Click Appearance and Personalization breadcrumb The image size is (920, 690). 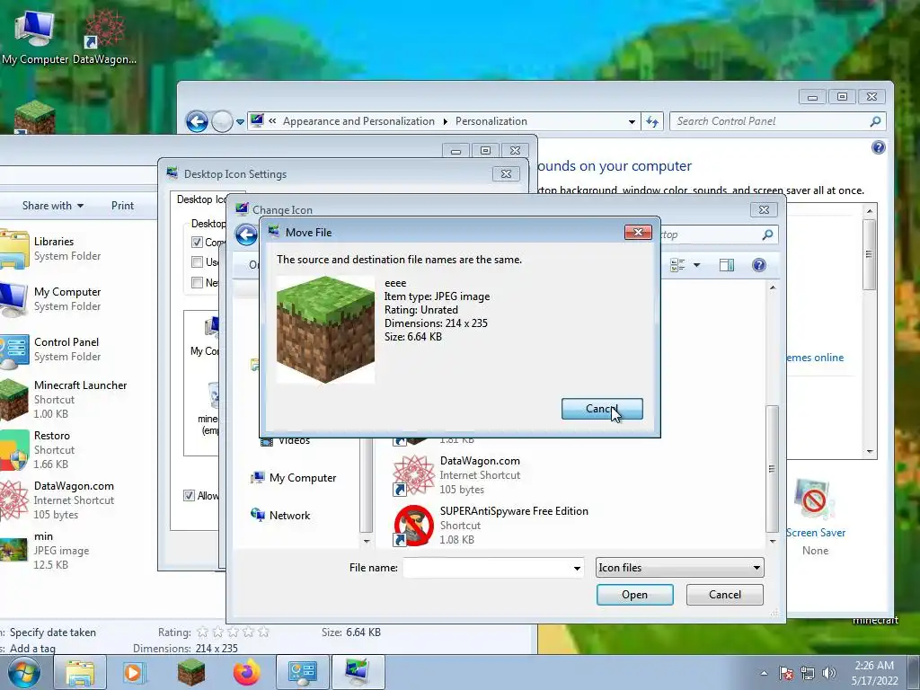(x=358, y=121)
